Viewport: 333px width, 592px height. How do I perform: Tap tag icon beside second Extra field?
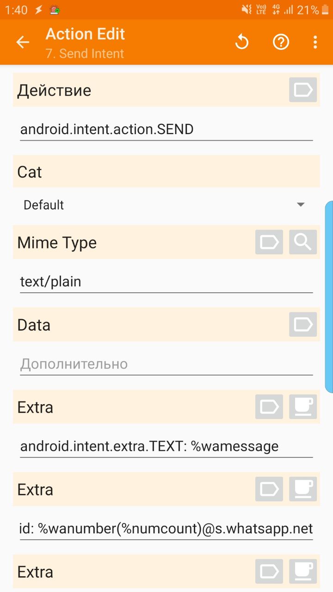tap(269, 489)
